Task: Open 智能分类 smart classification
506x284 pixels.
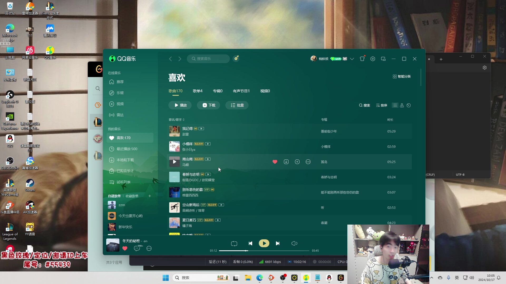Action: (x=402, y=77)
